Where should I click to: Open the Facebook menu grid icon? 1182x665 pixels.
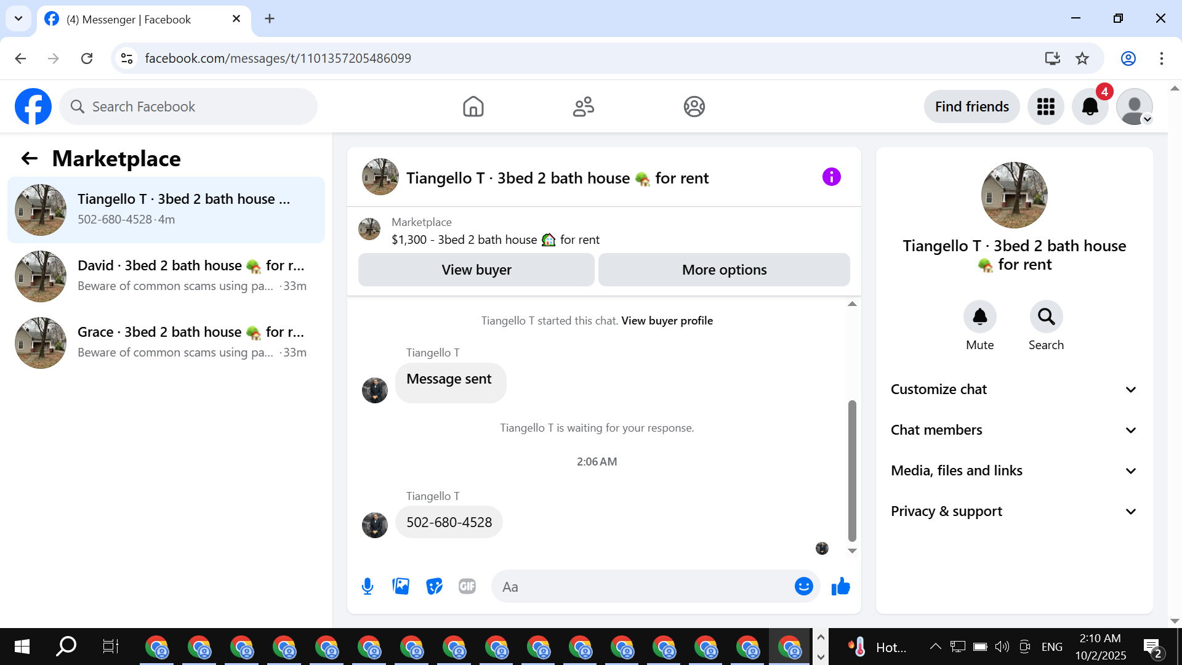click(1045, 107)
